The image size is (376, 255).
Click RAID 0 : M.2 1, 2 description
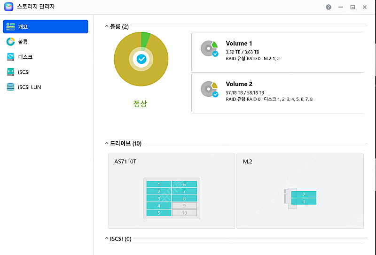(x=252, y=59)
